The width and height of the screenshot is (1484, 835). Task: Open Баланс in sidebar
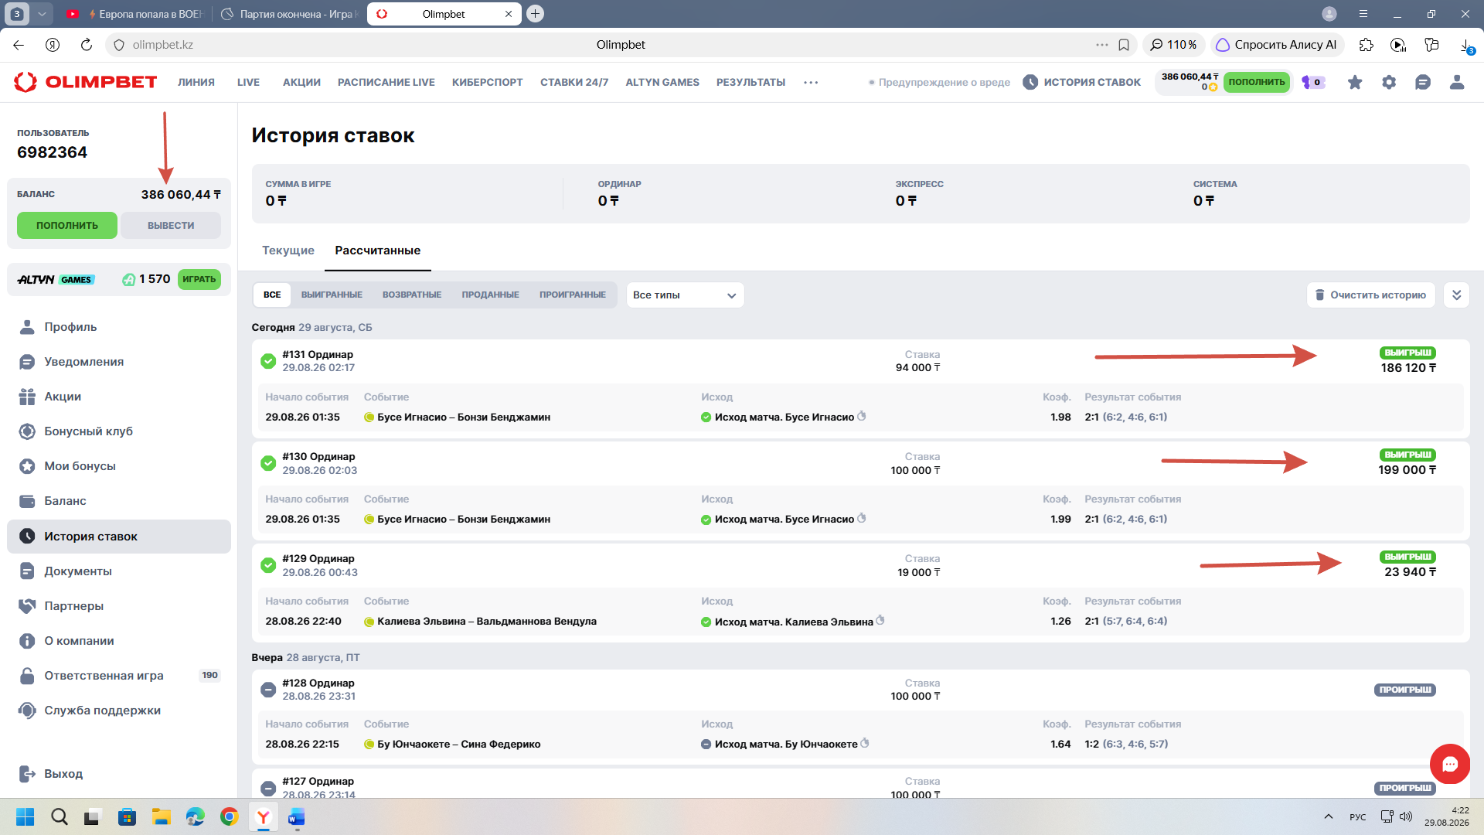[x=119, y=501]
